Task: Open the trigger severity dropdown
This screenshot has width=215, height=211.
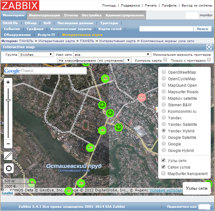Action: (94, 60)
